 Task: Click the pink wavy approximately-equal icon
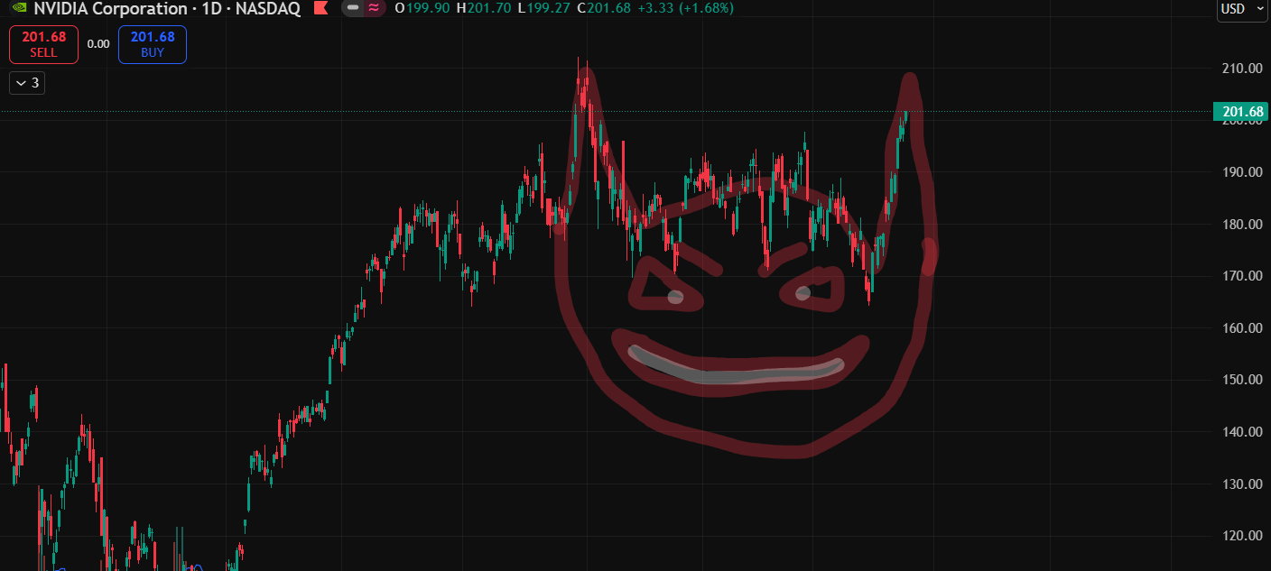point(373,8)
